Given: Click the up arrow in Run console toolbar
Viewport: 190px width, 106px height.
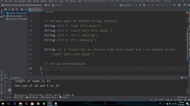Looking at the screenshot, I should pos(10,82).
